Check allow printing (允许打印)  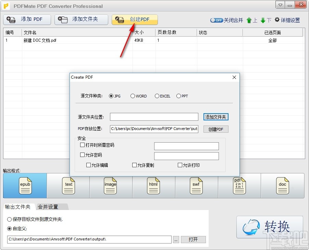[x=180, y=165]
